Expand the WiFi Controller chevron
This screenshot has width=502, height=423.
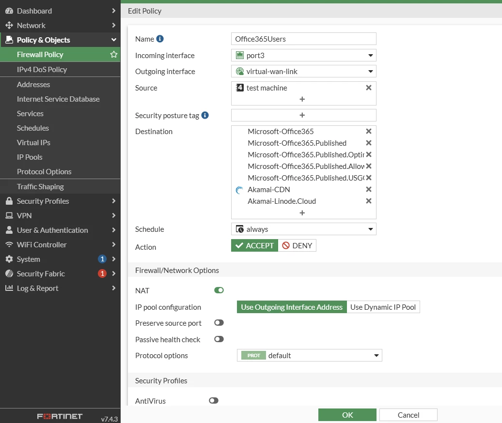click(113, 244)
